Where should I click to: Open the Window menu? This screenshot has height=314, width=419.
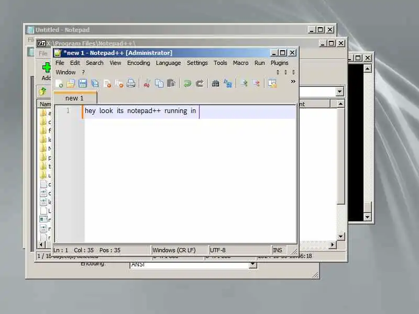(x=65, y=72)
